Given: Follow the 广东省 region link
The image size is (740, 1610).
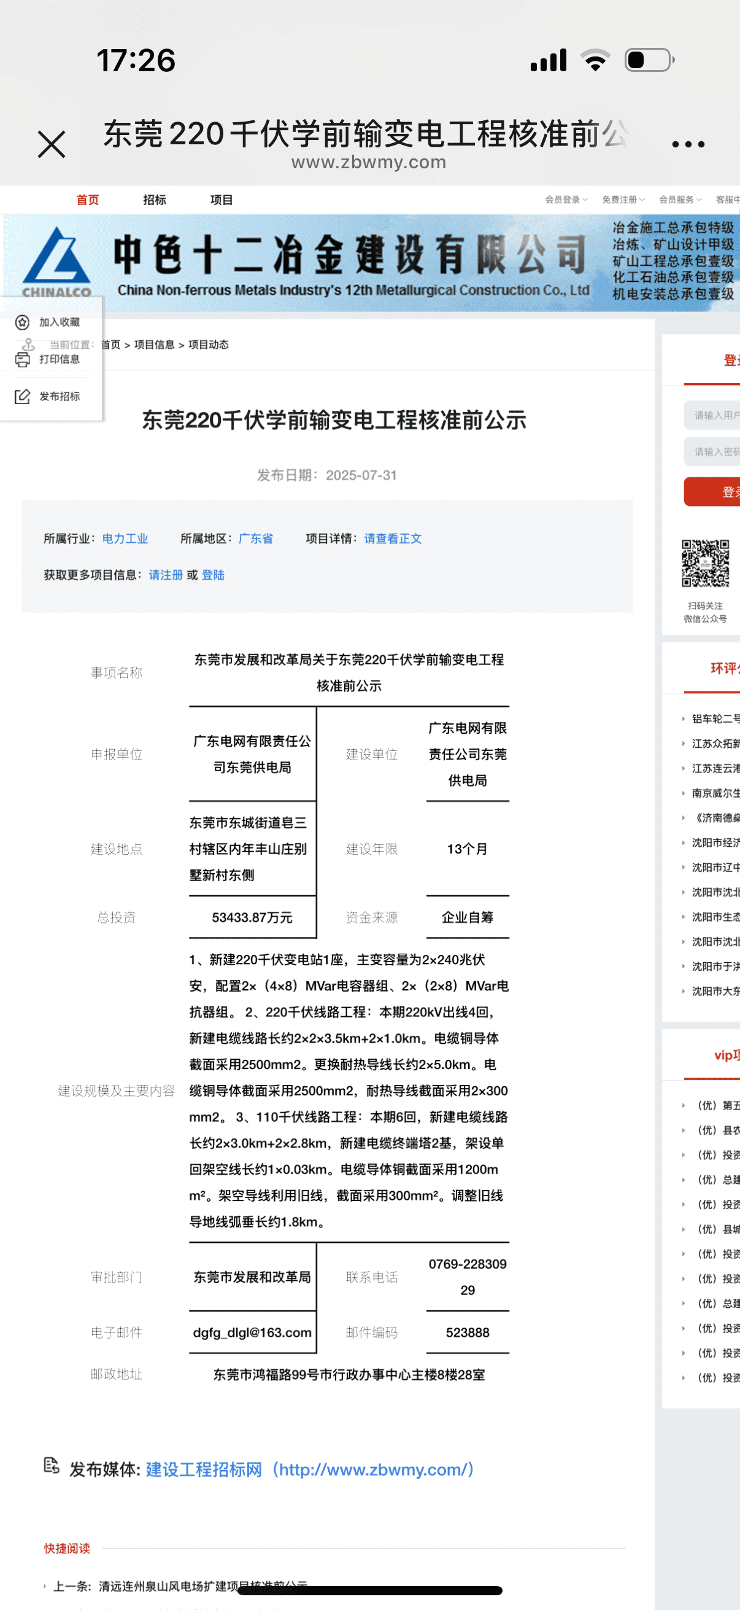Looking at the screenshot, I should [x=255, y=539].
